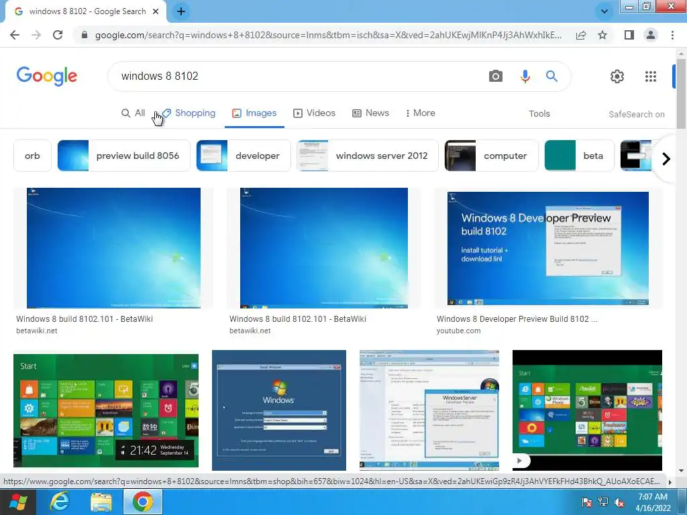Filter by the orb chip

[x=32, y=156]
